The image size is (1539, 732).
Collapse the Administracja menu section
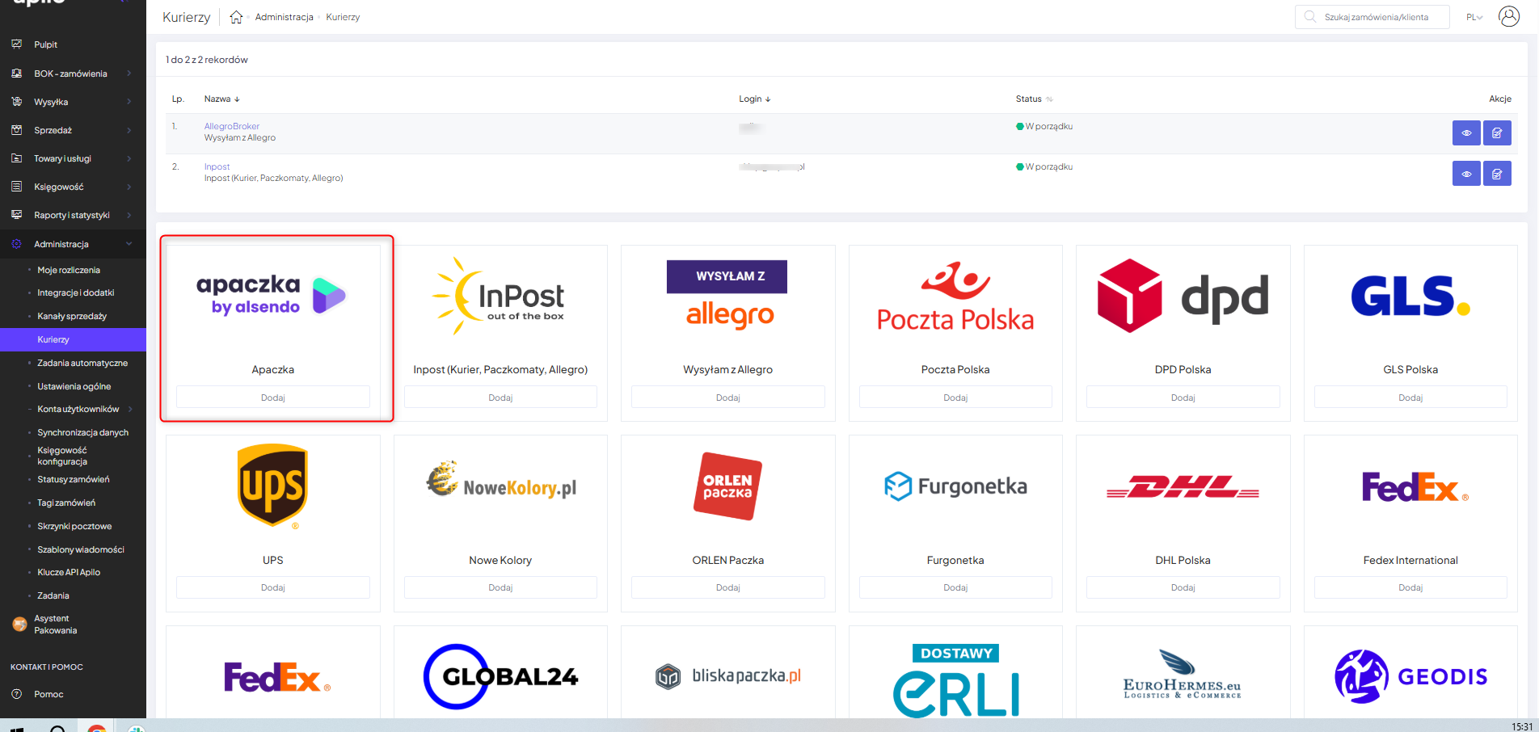[x=129, y=244]
